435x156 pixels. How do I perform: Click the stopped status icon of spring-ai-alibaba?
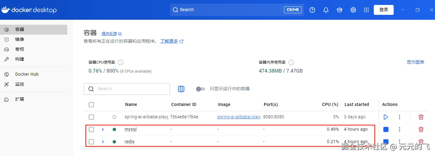[x=114, y=117]
